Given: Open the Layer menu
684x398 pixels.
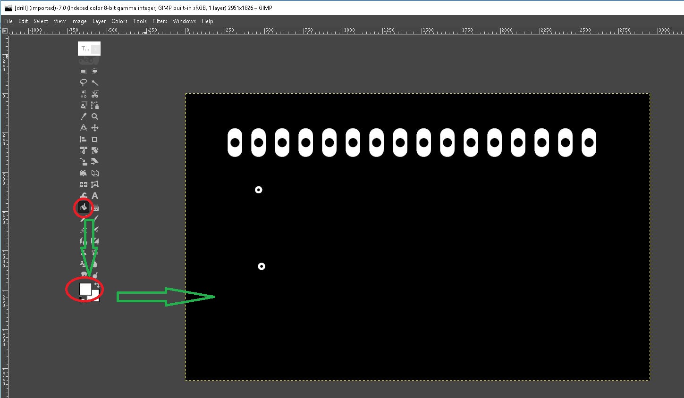Looking at the screenshot, I should tap(99, 21).
